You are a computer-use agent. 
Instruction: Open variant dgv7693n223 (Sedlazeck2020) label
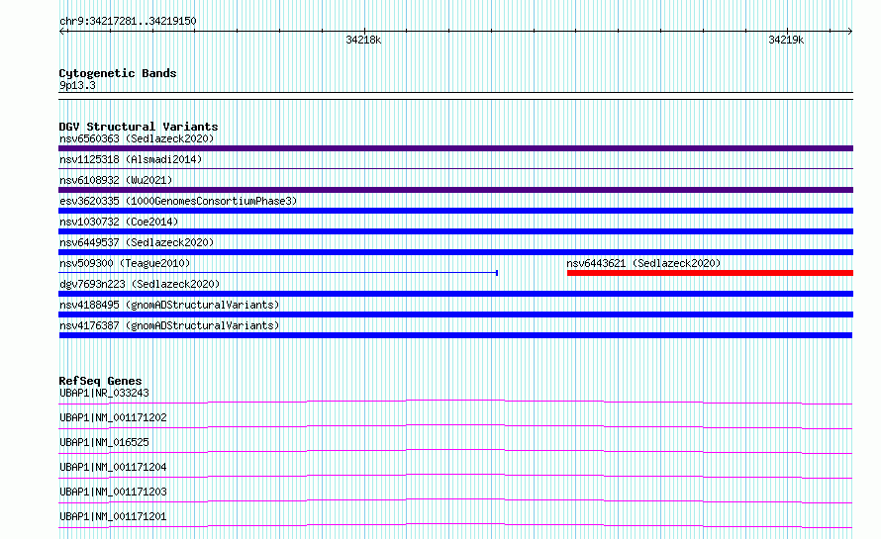click(x=140, y=284)
